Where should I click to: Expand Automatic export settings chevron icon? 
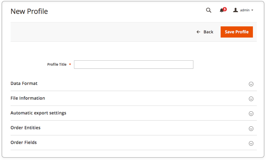point(251,114)
